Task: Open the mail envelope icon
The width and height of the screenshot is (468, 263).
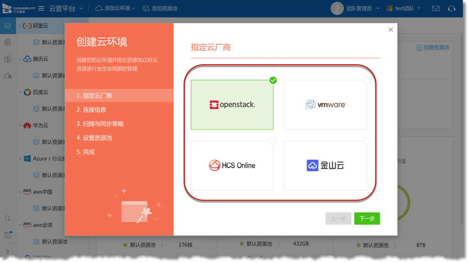Action: tap(436, 9)
